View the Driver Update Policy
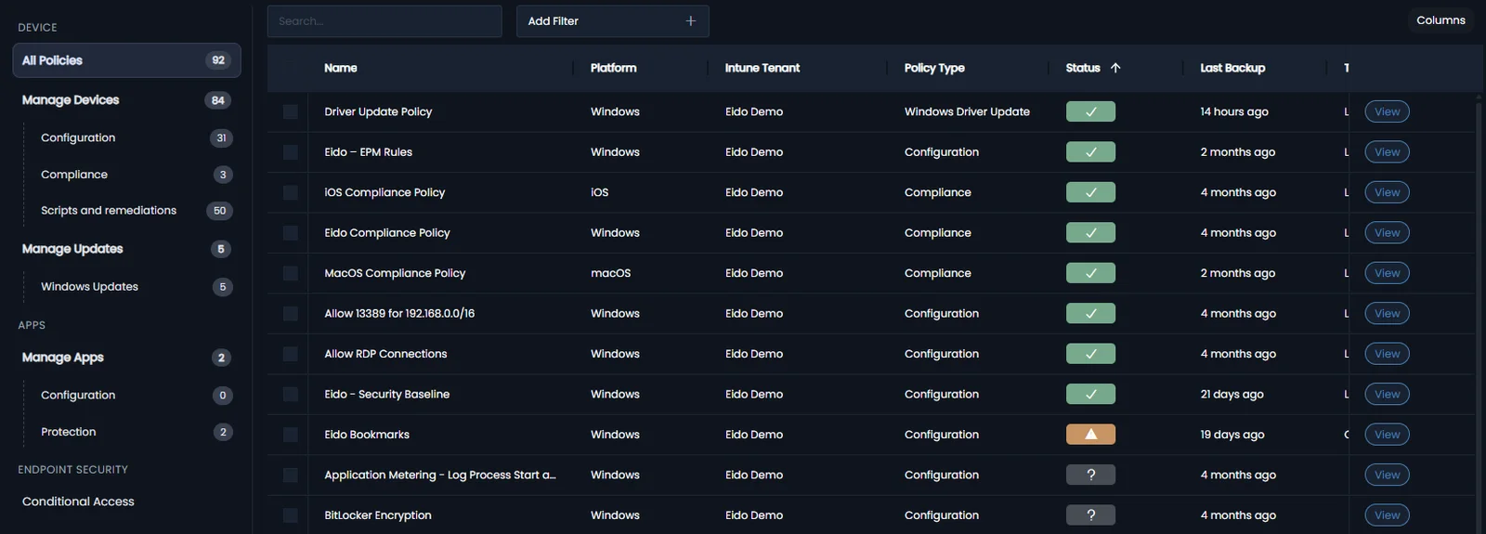This screenshot has width=1486, height=534. 1387,111
